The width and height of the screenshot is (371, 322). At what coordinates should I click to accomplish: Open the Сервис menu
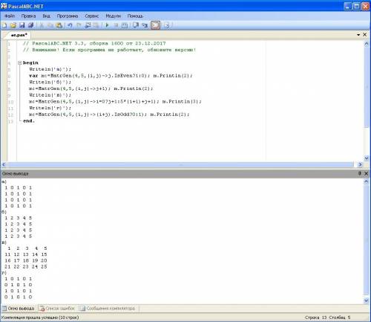point(92,16)
